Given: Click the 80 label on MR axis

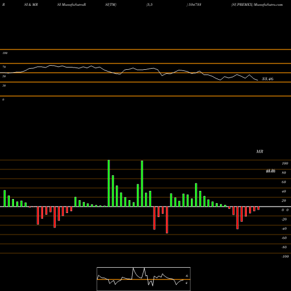Looking at the screenshot, I should click(x=283, y=173).
